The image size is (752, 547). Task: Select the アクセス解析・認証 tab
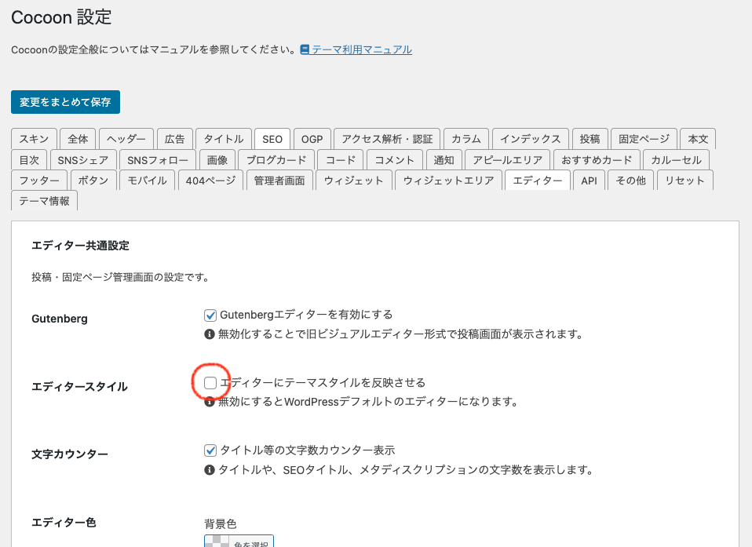pos(387,139)
